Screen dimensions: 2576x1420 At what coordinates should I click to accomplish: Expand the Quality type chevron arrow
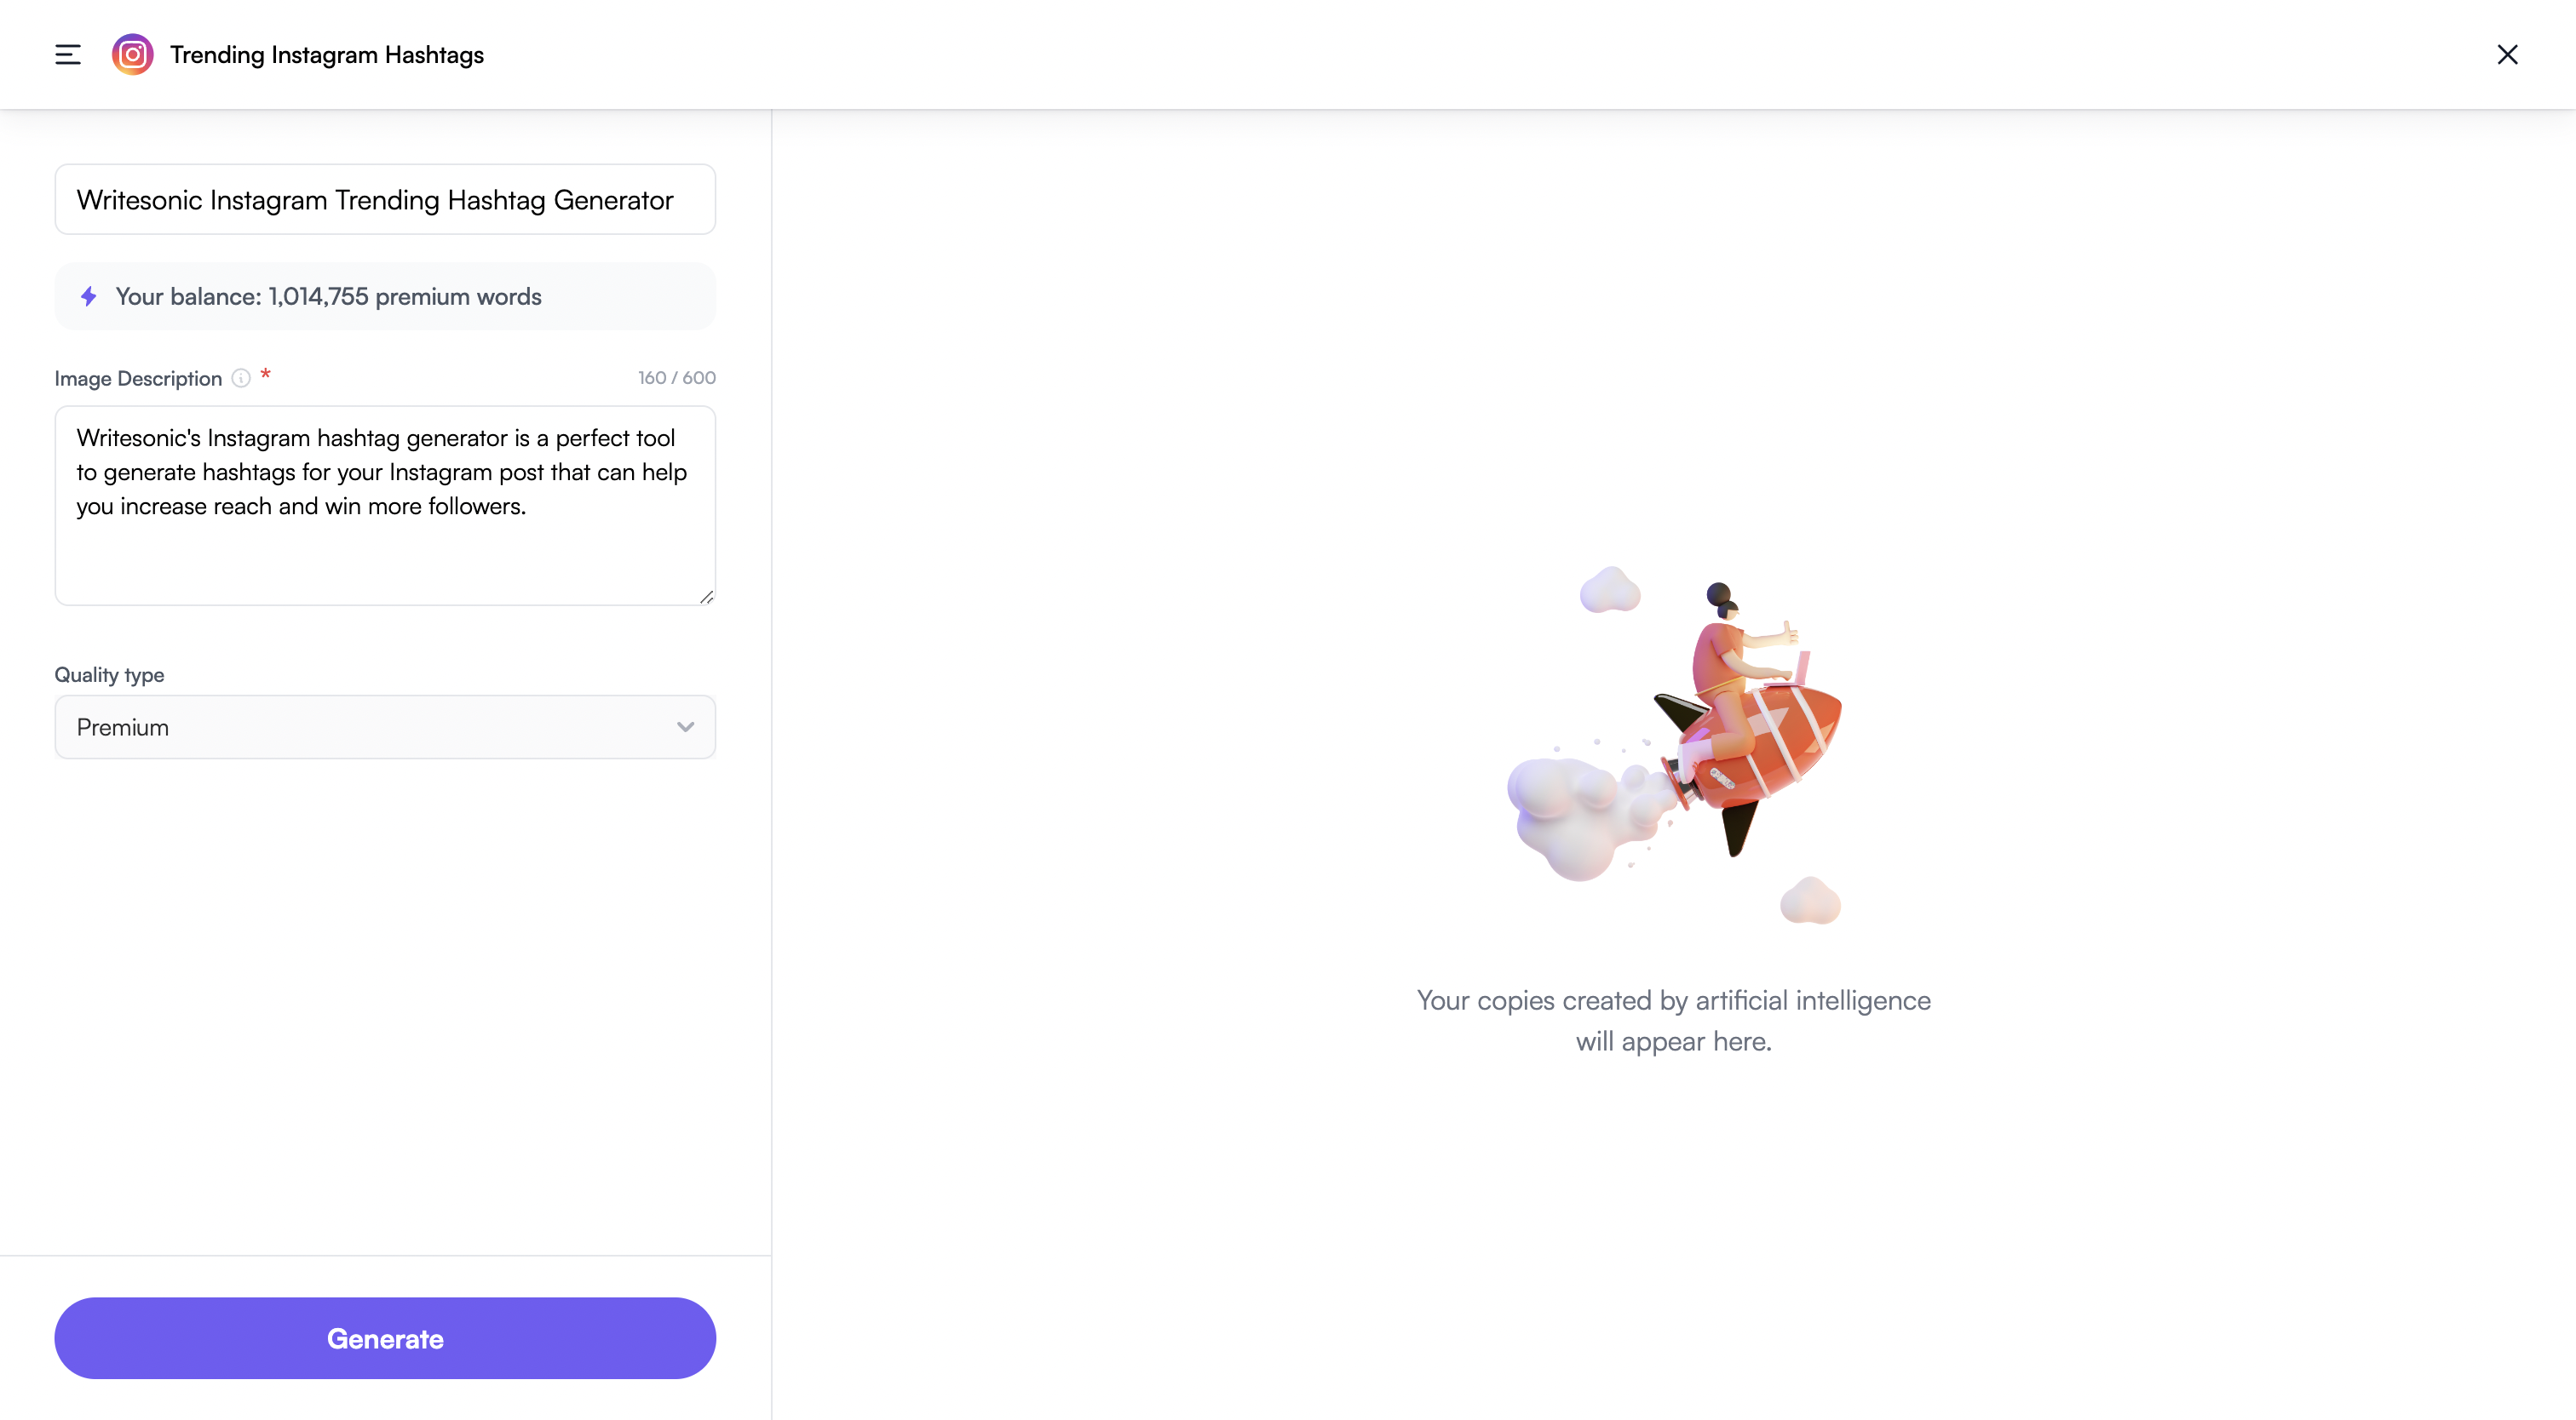[685, 728]
